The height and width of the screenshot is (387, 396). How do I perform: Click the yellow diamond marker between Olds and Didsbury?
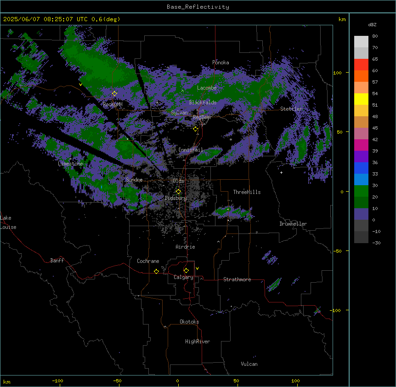(x=178, y=192)
